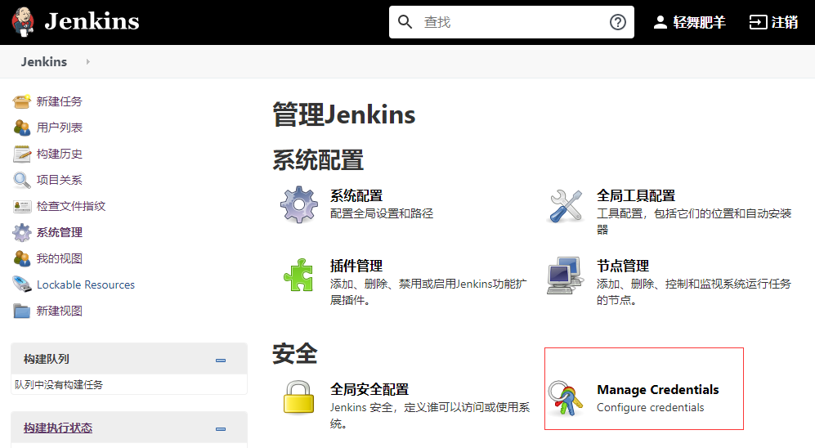Click the 管理Jenkins page heading
The image size is (815, 448).
pos(344,114)
